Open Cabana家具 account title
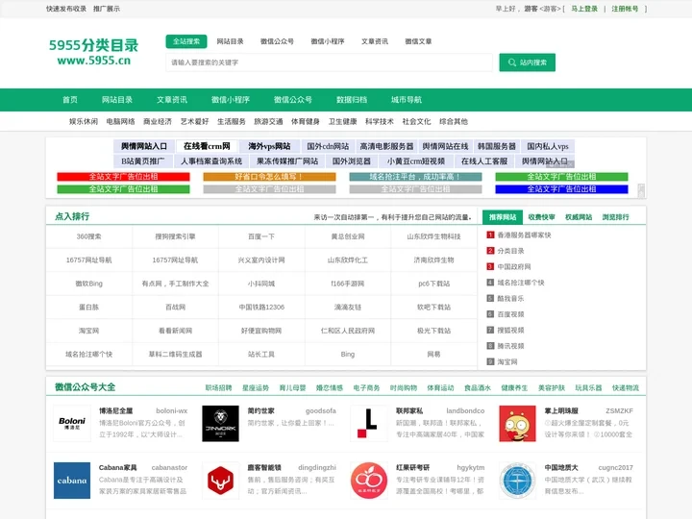Image resolution: width=692 pixels, height=519 pixels. [x=117, y=467]
